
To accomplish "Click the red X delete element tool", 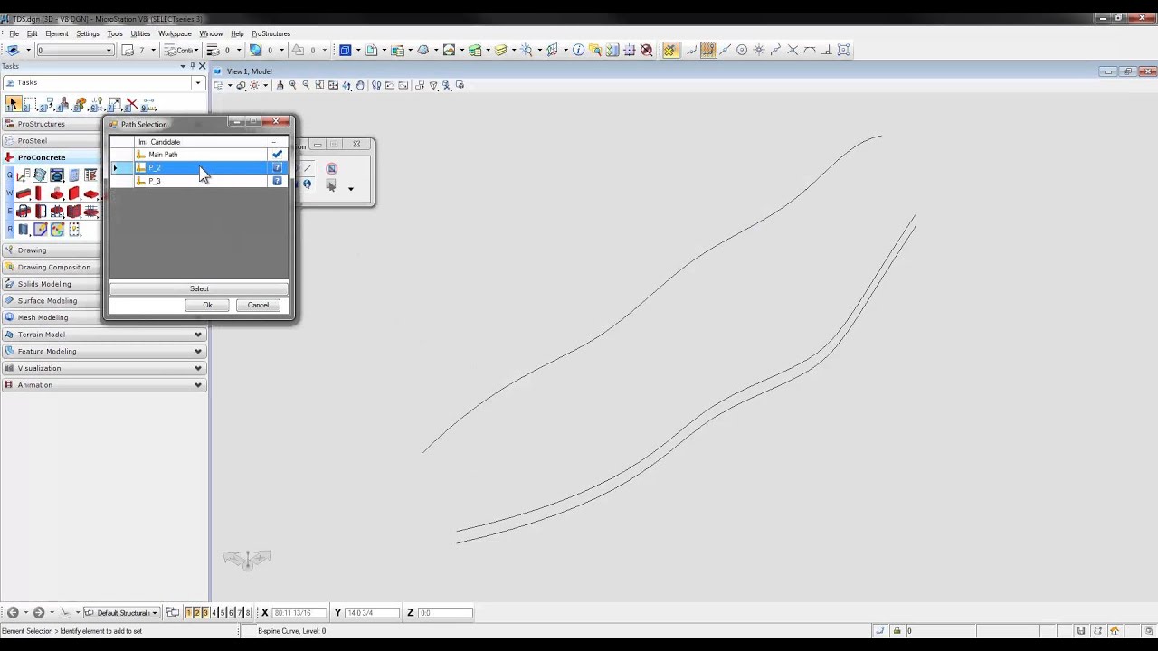I will [131, 105].
